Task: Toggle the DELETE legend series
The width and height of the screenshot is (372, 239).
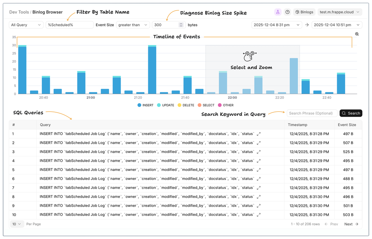Action: tap(185, 105)
